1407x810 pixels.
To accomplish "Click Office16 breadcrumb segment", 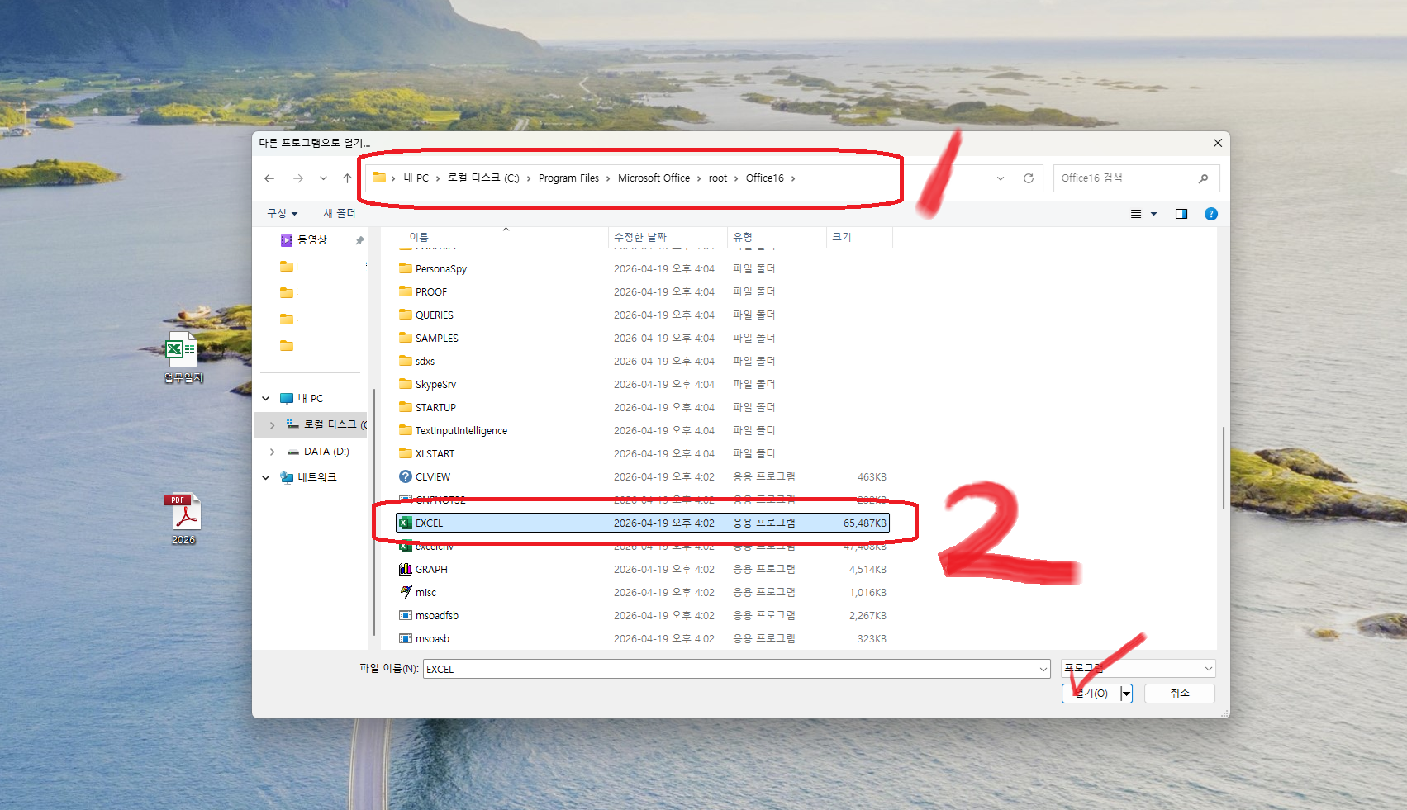I will [x=764, y=178].
